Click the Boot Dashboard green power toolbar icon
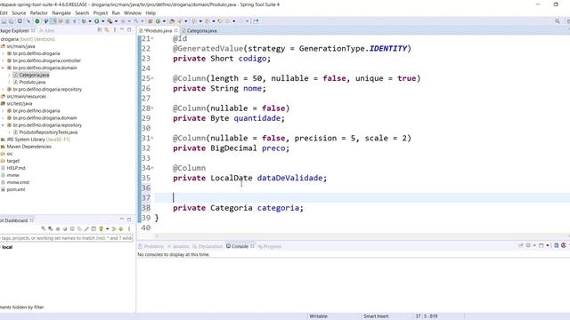Image resolution: width=570 pixels, height=320 pixels. tap(37, 21)
